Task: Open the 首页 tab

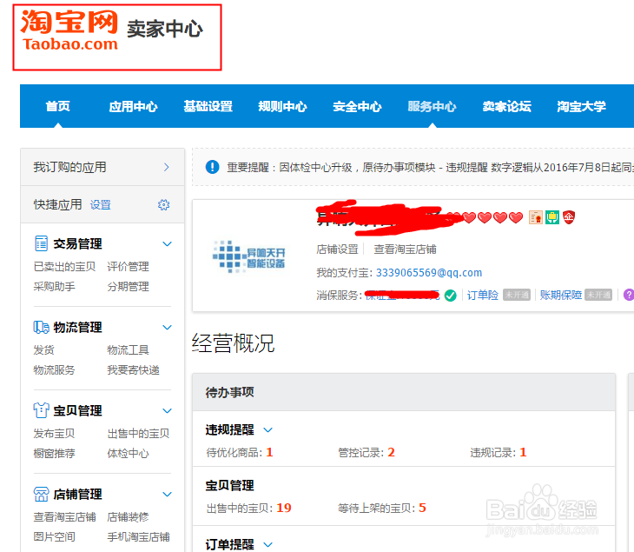Action: pyautogui.click(x=58, y=106)
